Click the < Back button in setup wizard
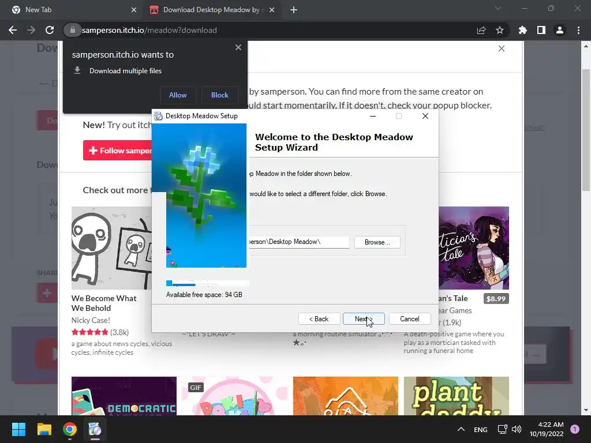The width and height of the screenshot is (591, 443). pos(319,319)
